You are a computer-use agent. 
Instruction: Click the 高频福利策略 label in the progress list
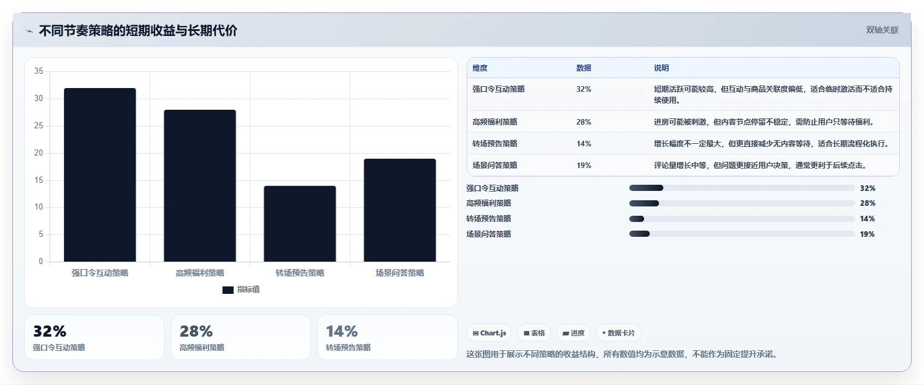pyautogui.click(x=488, y=203)
